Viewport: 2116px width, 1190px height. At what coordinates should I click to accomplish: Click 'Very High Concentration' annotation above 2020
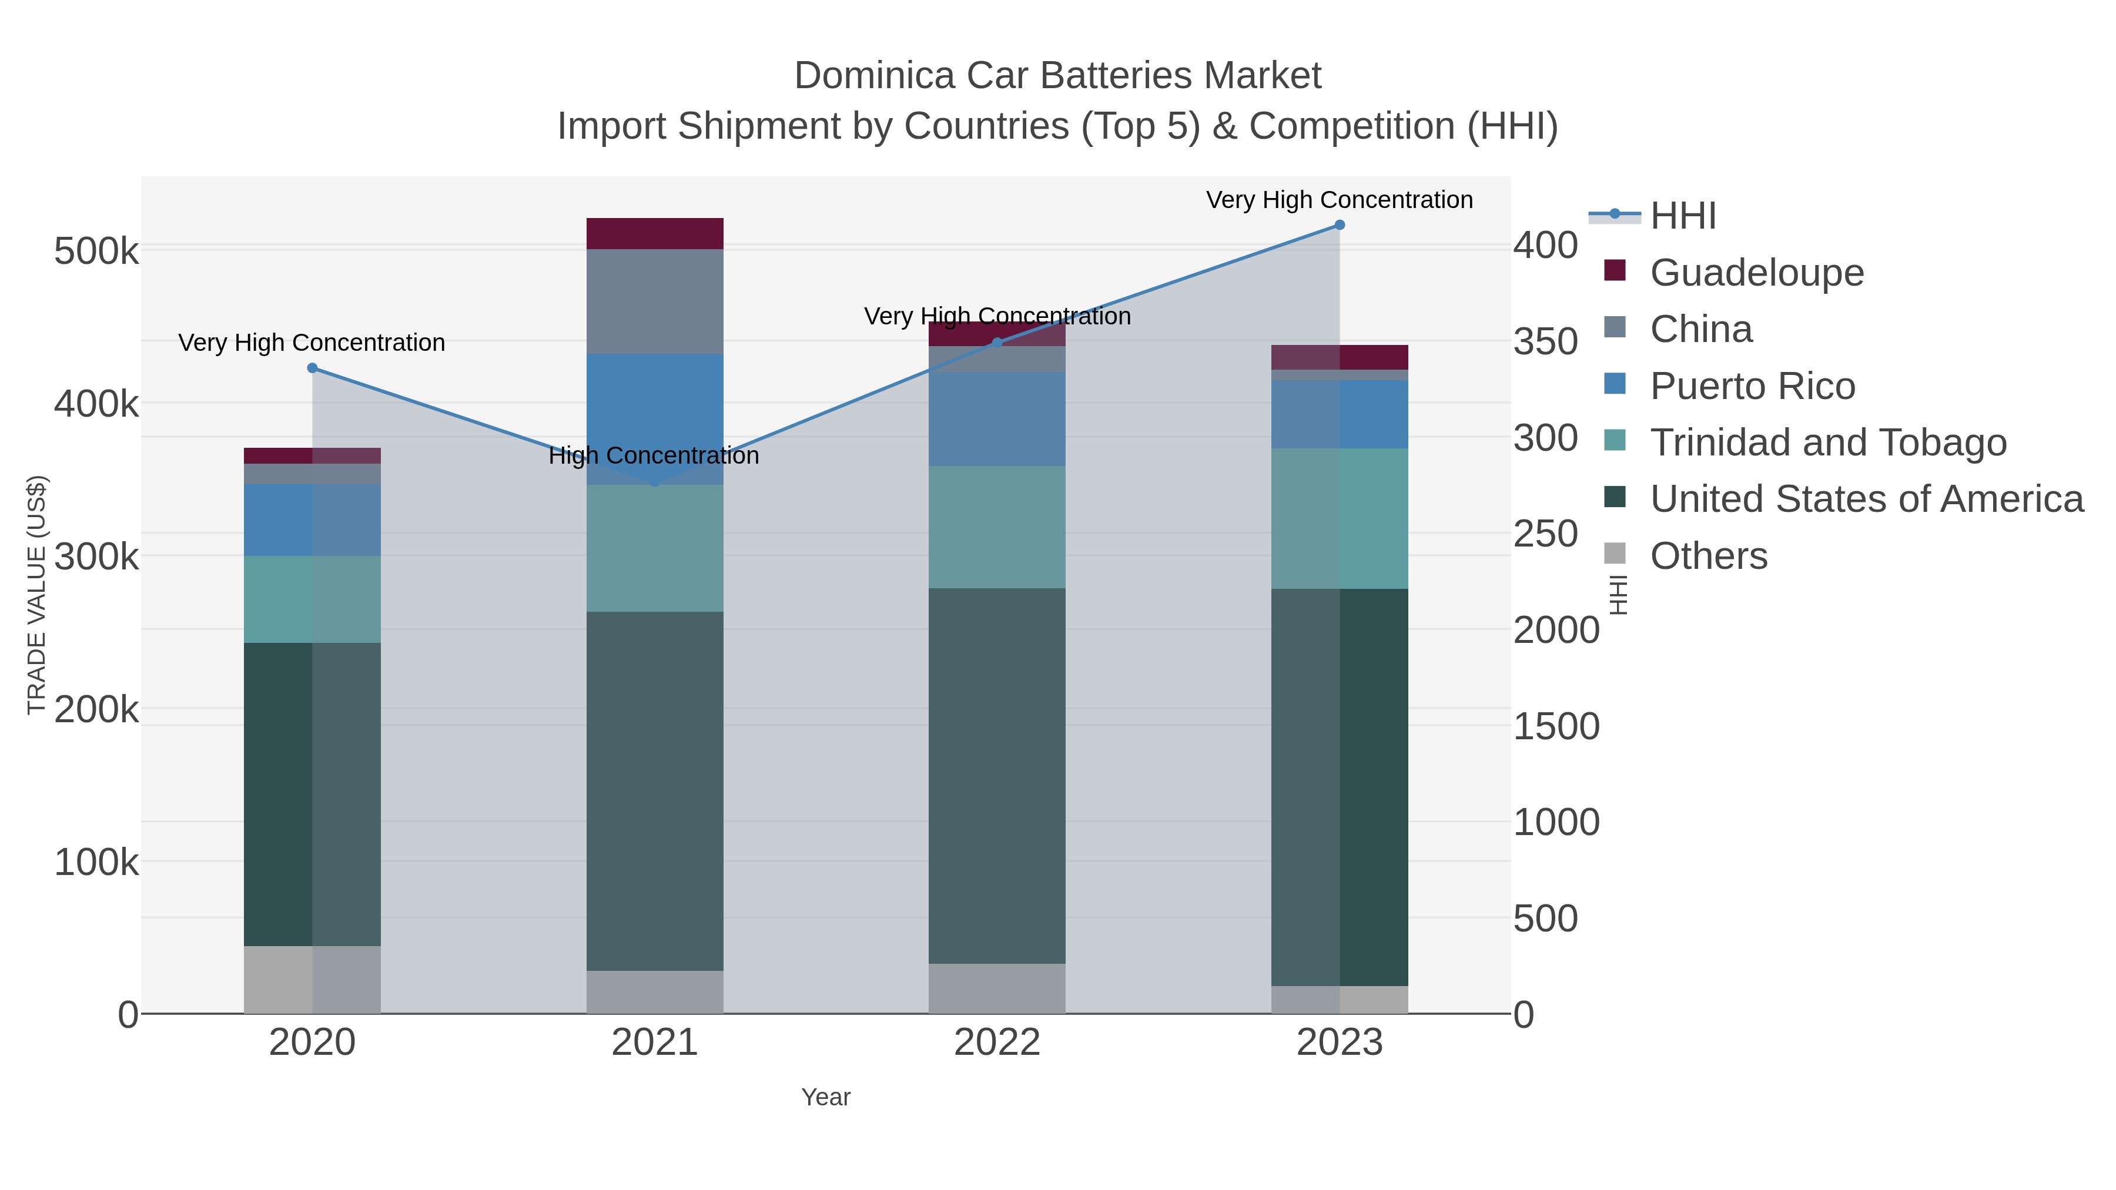pyautogui.click(x=312, y=343)
